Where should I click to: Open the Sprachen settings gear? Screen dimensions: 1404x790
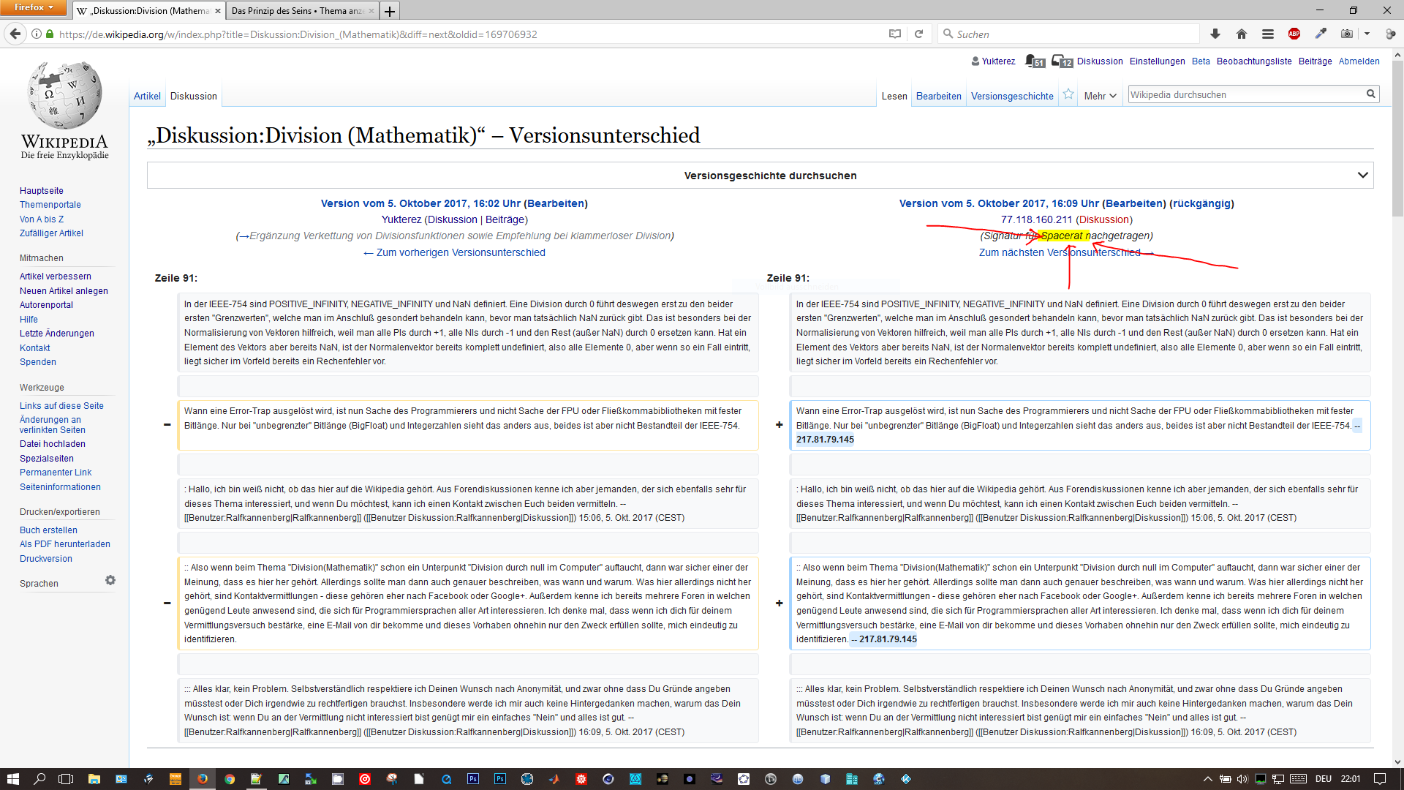[x=110, y=580]
